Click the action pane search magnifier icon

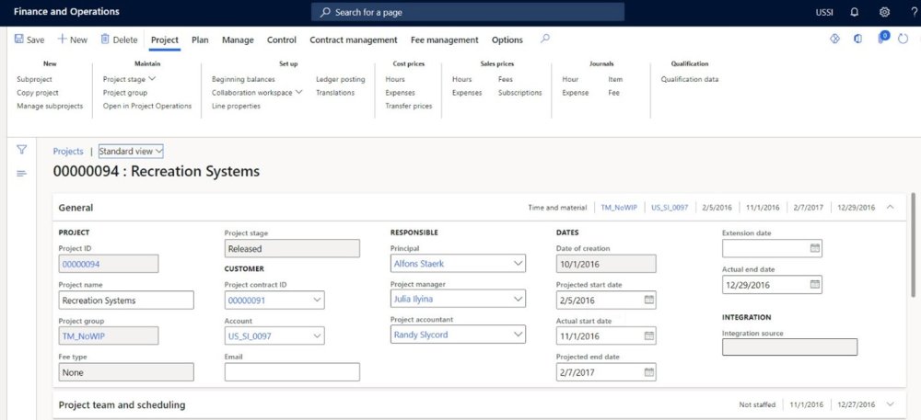point(545,40)
